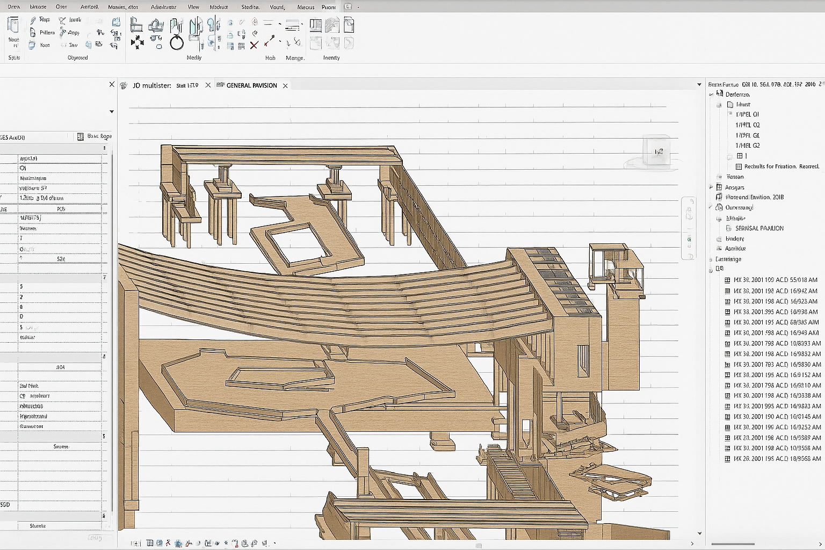825x550 pixels.
Task: Click the navigation bar beside the 3D view
Action: tap(689, 228)
